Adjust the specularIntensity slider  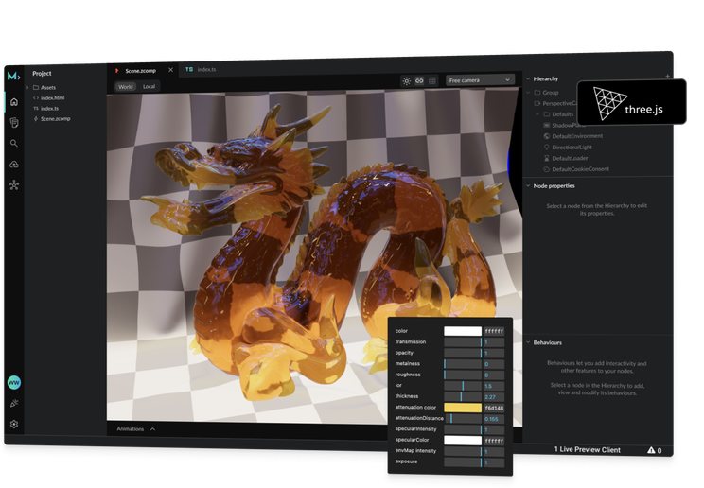tap(463, 429)
